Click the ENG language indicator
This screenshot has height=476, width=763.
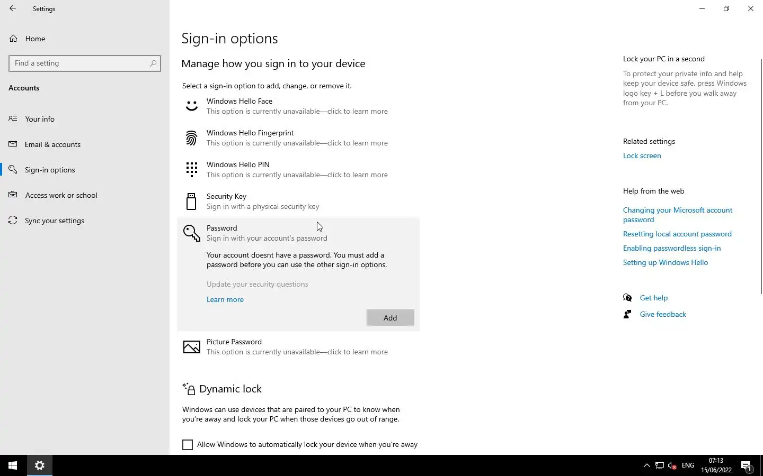(x=688, y=465)
